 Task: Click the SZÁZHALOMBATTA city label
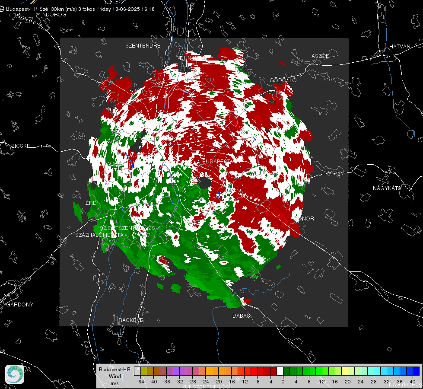[99, 235]
